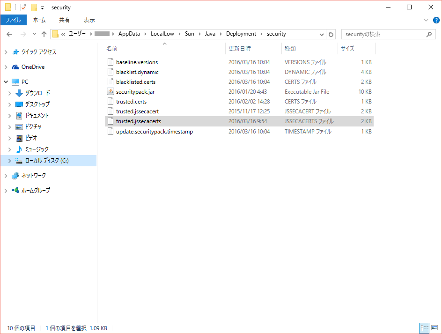This screenshot has width=442, height=334.
Task: Expand the ローカル ディスク (C:) tree node
Action: point(9,161)
